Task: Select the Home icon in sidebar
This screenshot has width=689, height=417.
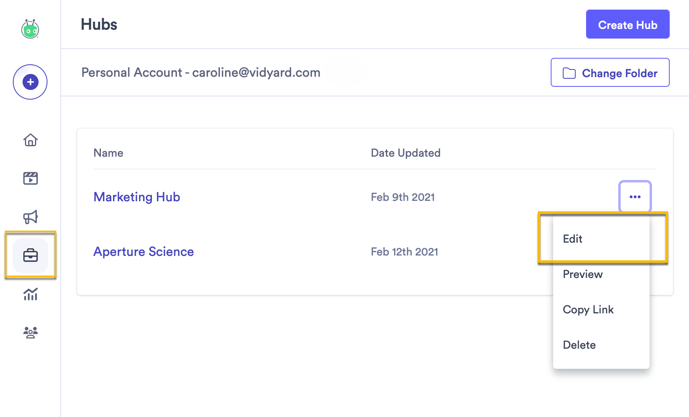Action: pyautogui.click(x=30, y=140)
